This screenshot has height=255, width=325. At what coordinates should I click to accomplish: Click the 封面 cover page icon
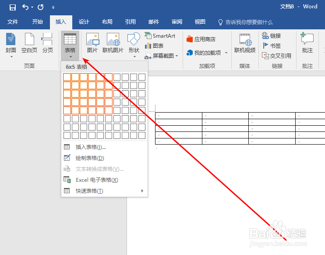point(11,39)
